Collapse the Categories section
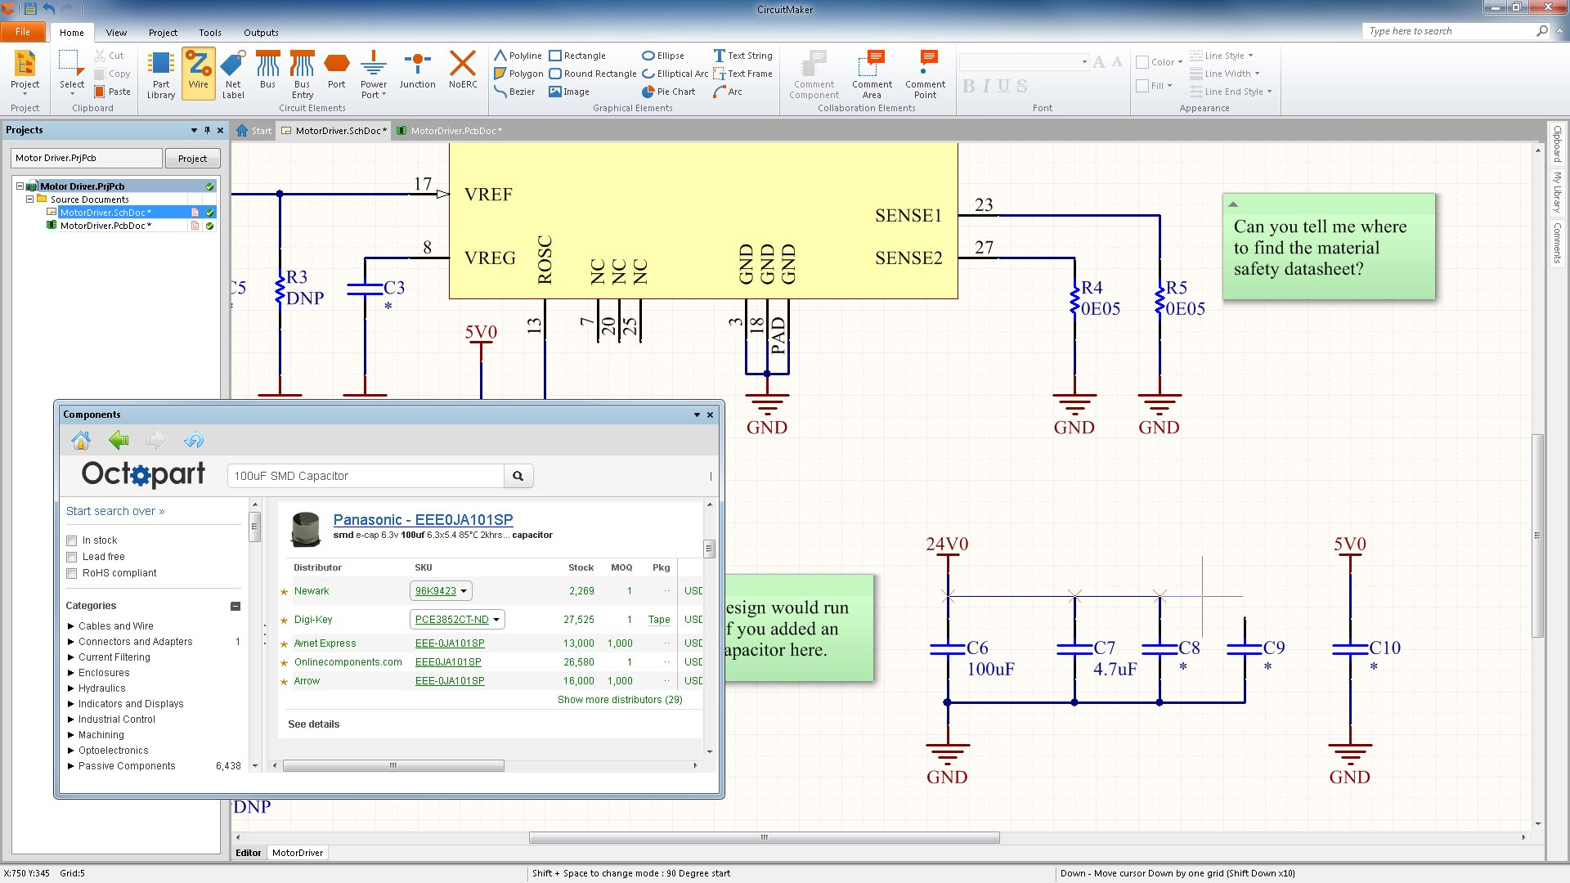 tap(235, 606)
